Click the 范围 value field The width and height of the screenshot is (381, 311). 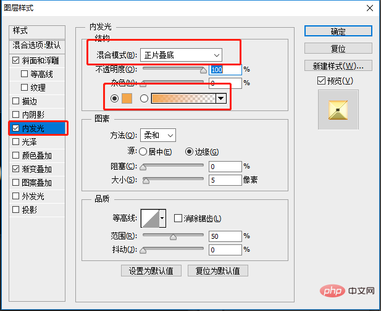pos(225,236)
